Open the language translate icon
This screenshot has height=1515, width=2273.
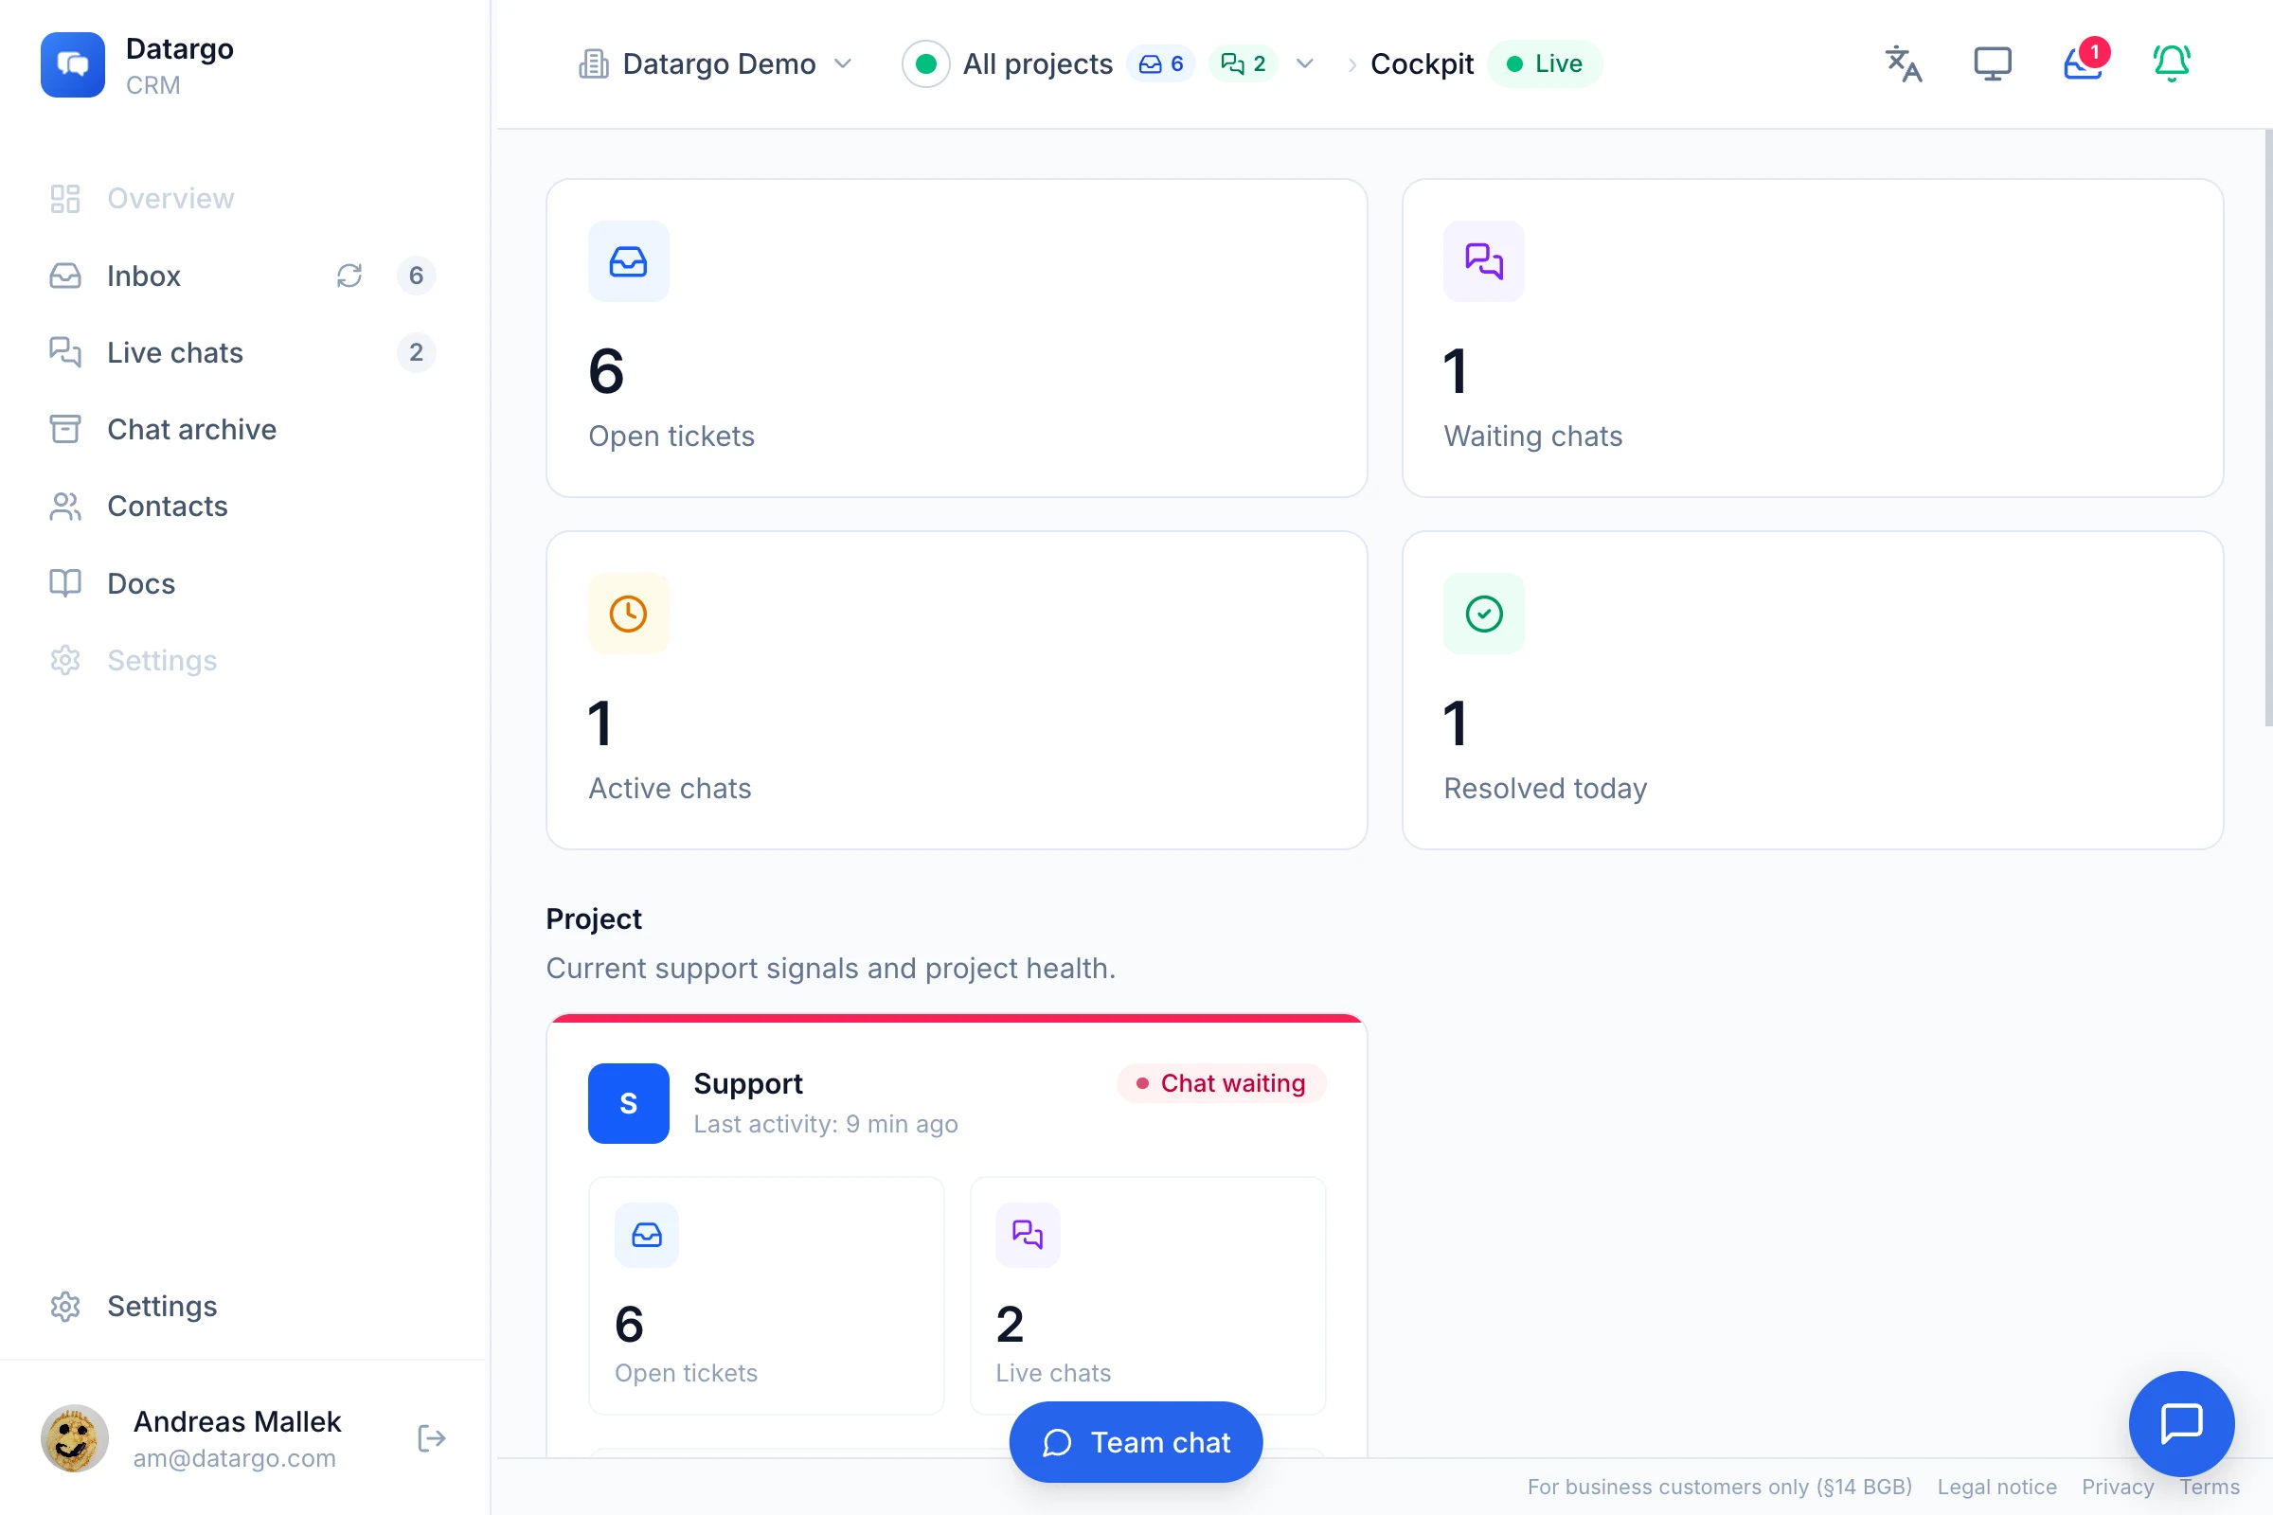point(1904,63)
